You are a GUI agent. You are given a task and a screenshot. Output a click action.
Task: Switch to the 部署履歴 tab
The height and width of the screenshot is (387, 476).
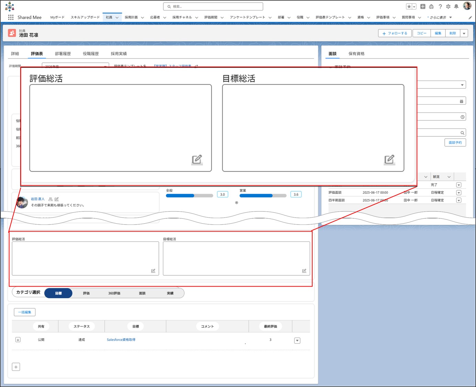point(63,54)
